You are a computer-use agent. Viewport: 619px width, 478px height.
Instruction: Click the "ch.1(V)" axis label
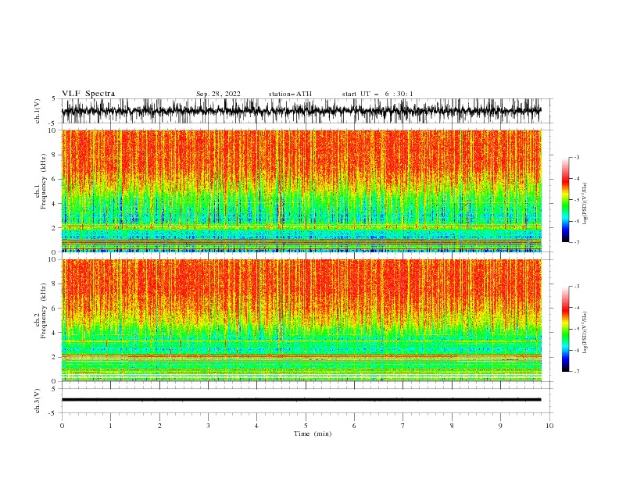tap(38, 111)
